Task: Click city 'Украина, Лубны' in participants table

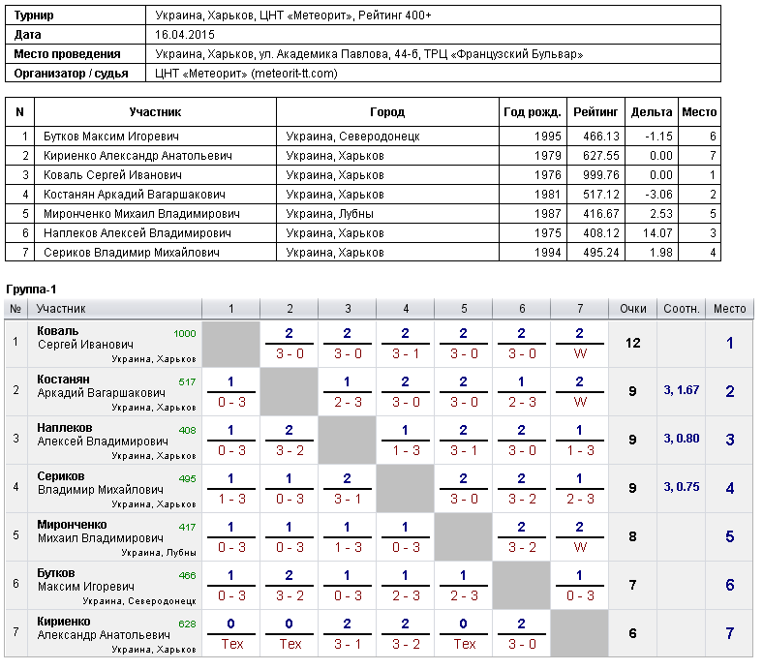Action: pyautogui.click(x=329, y=214)
